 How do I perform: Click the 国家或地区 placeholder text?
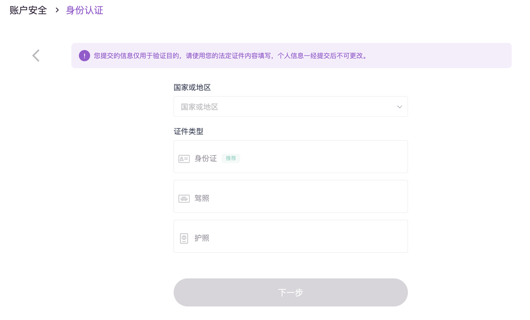199,107
